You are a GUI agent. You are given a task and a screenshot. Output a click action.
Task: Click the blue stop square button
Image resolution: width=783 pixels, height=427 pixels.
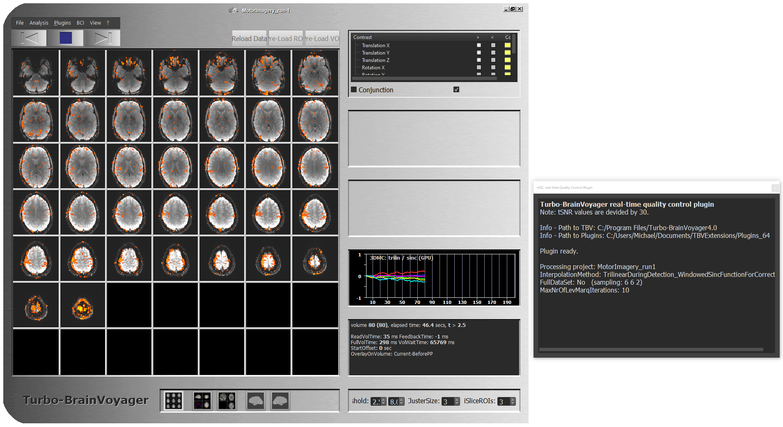pyautogui.click(x=66, y=38)
